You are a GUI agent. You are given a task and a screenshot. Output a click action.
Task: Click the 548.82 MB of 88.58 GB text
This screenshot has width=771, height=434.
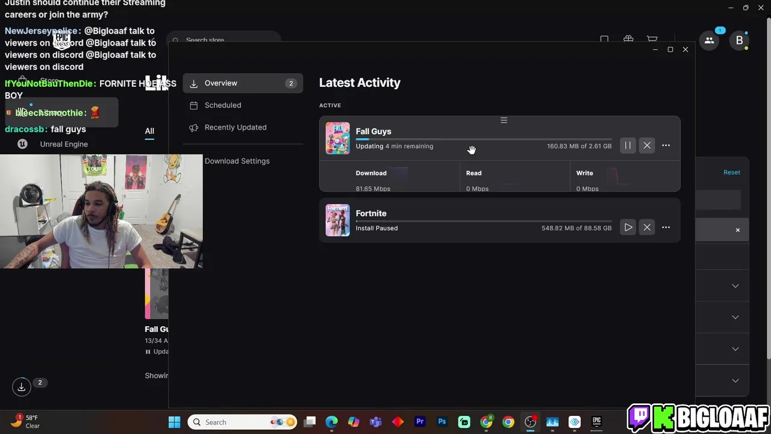(x=576, y=228)
